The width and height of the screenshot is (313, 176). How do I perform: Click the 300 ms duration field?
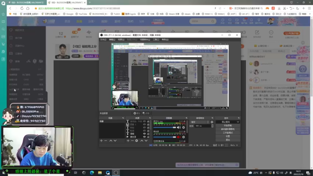(x=203, y=126)
